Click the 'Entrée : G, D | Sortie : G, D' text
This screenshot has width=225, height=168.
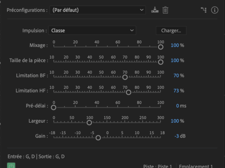[36, 157]
